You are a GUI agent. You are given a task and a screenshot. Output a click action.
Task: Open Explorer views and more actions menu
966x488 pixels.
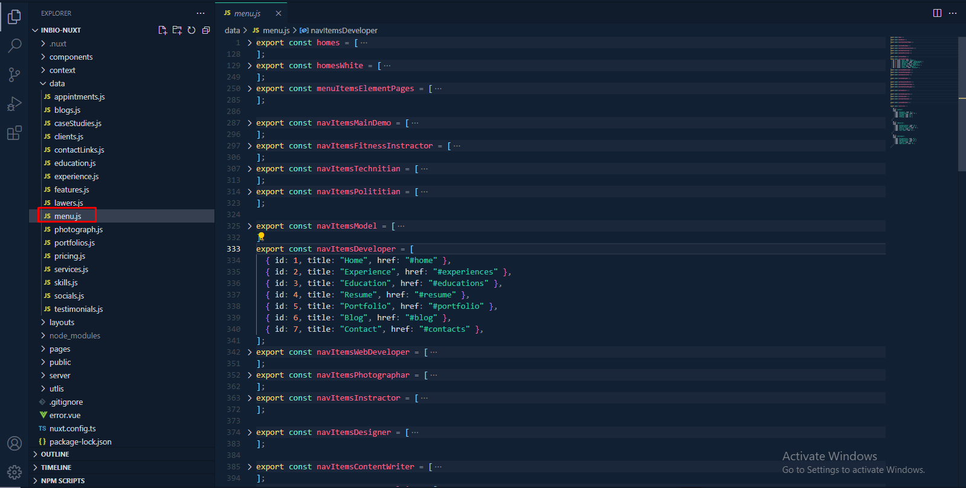click(x=201, y=13)
